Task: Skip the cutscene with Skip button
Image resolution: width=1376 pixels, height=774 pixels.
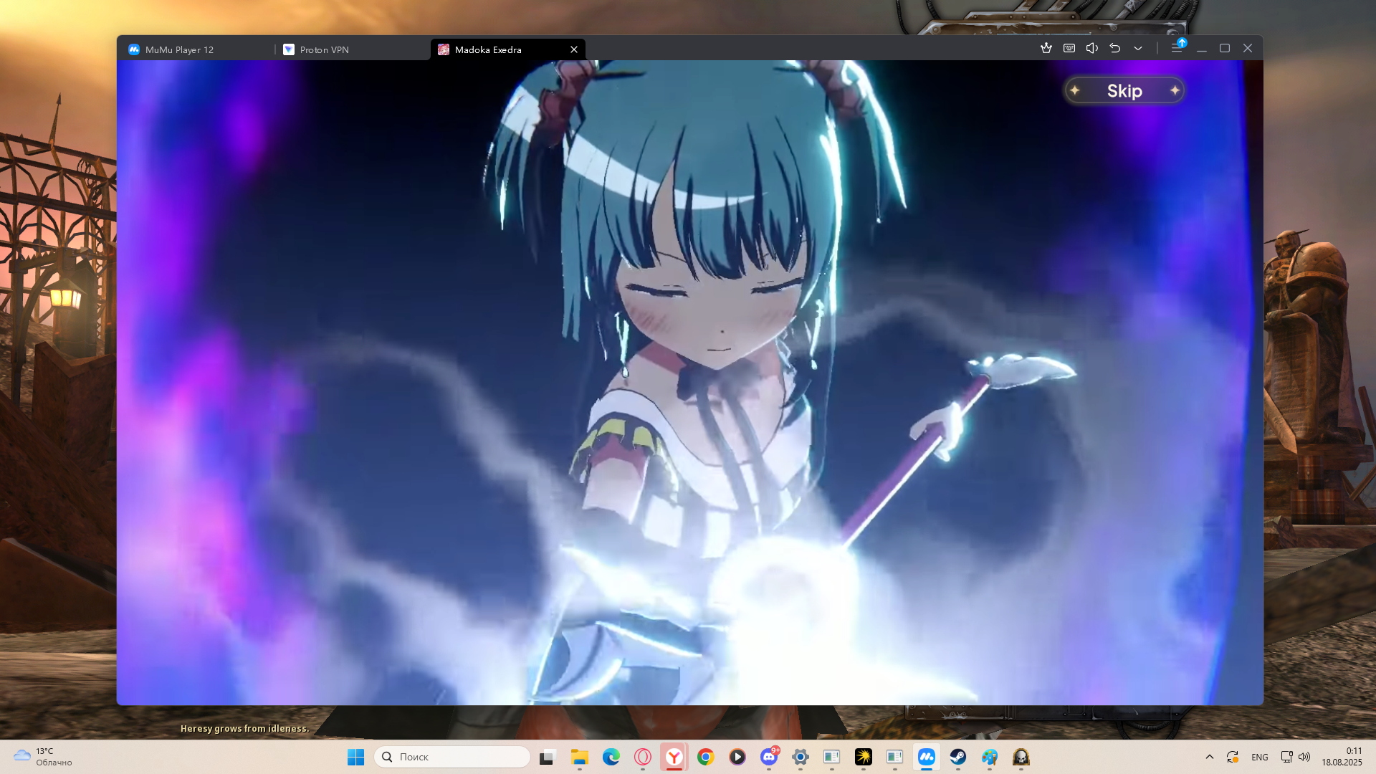Action: [1124, 91]
